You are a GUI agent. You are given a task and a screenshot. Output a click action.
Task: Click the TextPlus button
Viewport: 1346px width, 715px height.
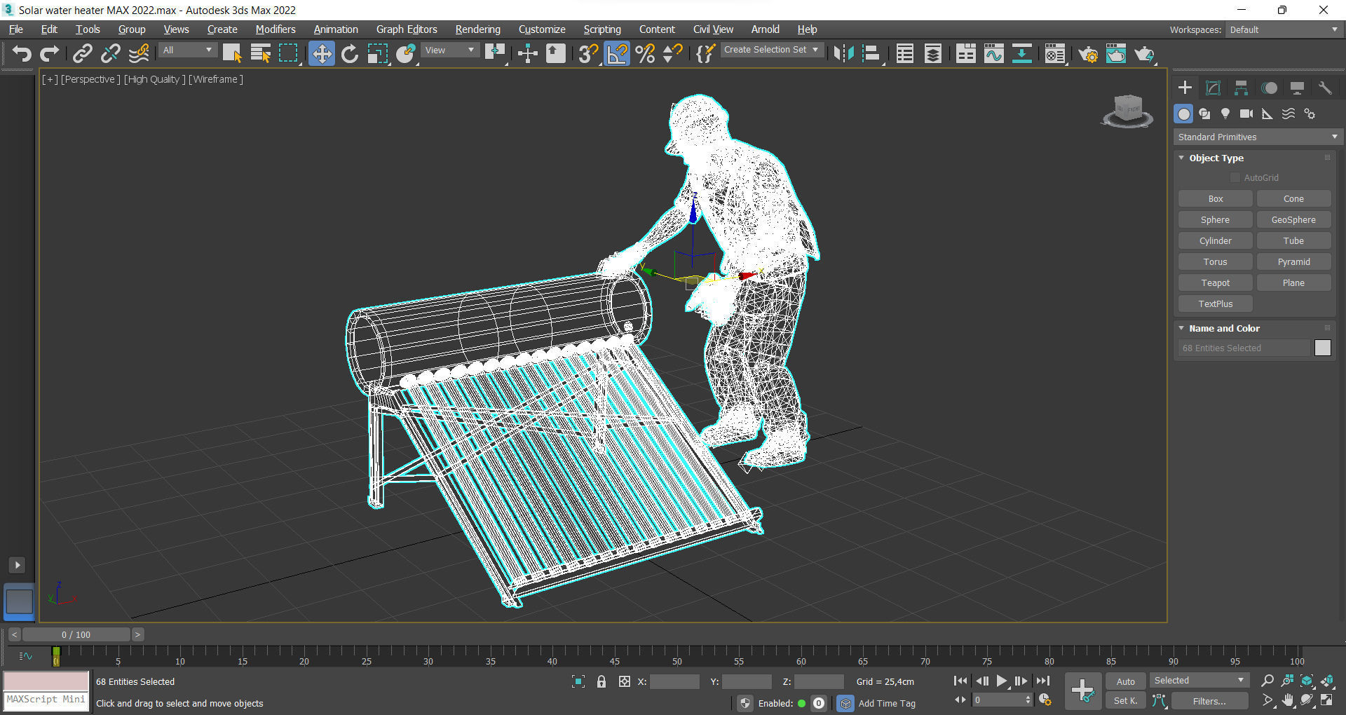click(1216, 304)
